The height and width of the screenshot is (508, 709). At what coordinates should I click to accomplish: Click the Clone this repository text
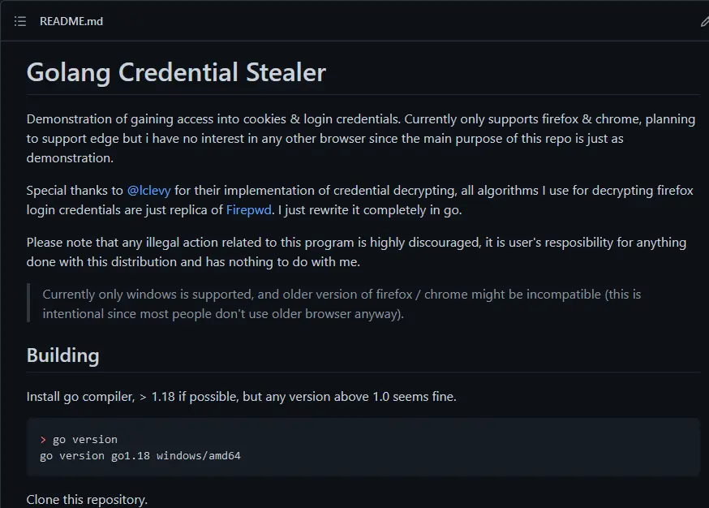coord(87,499)
